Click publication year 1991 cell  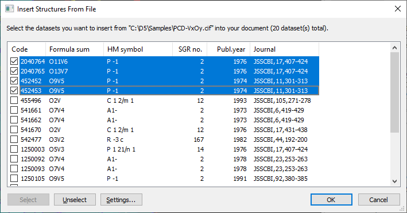tap(240, 179)
